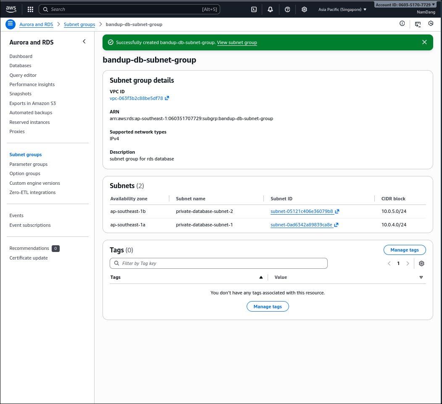Open the Value column filter dropdown
The height and width of the screenshot is (404, 442).
(x=421, y=277)
